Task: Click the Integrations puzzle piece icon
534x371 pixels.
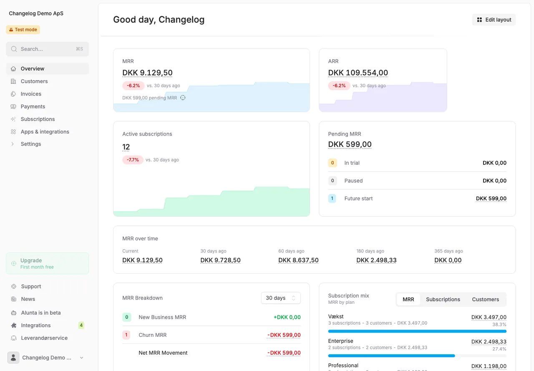Action: pos(14,325)
